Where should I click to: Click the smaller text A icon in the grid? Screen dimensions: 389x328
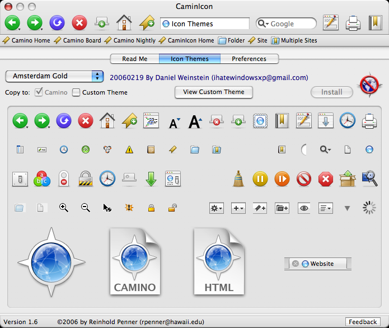pyautogui.click(x=174, y=123)
